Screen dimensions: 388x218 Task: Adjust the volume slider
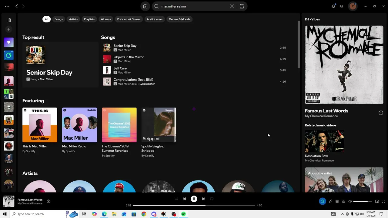363,201
